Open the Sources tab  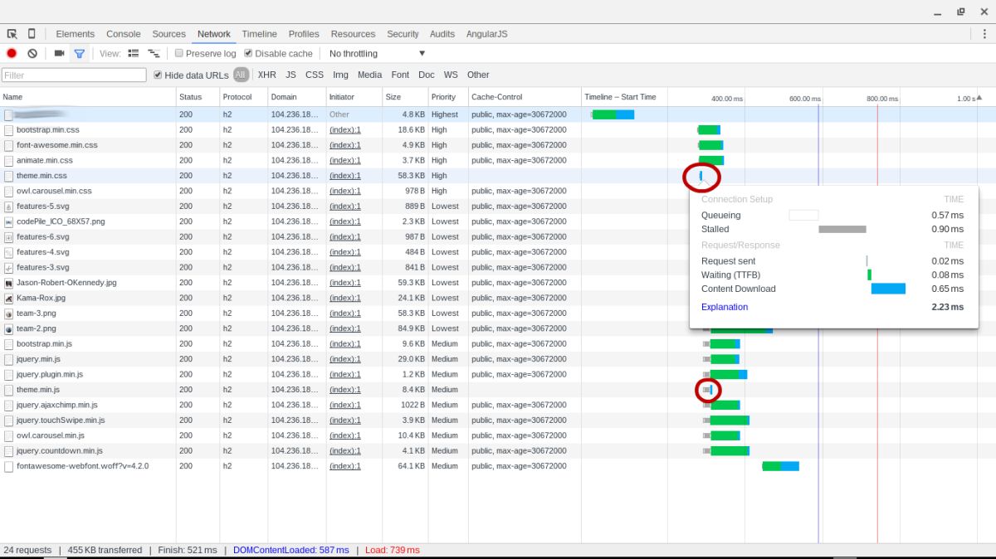click(168, 34)
